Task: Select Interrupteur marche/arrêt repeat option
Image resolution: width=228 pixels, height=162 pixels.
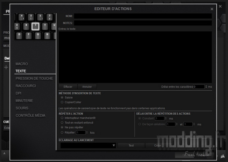Action: tap(62, 118)
